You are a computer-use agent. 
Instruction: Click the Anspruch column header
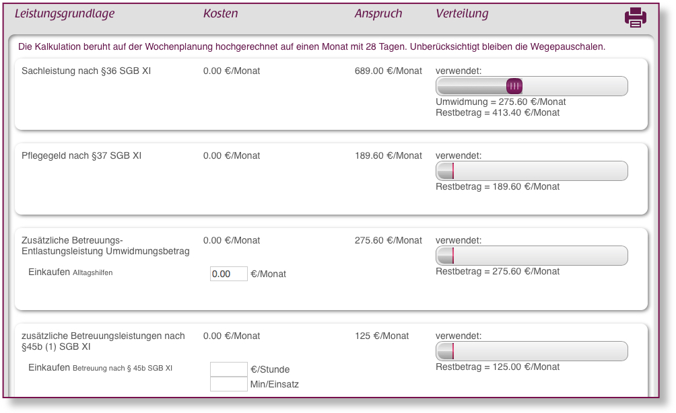click(378, 13)
